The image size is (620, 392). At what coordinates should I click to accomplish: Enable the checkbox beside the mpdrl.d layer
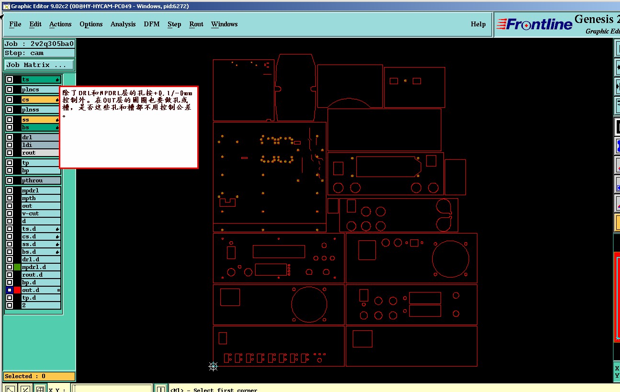tap(10, 267)
